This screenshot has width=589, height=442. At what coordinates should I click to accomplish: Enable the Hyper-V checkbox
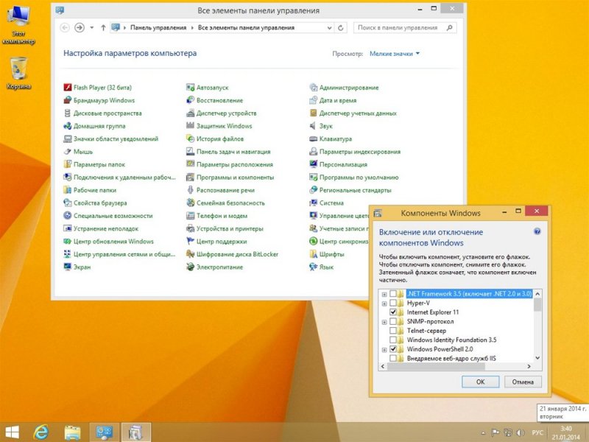coord(393,303)
